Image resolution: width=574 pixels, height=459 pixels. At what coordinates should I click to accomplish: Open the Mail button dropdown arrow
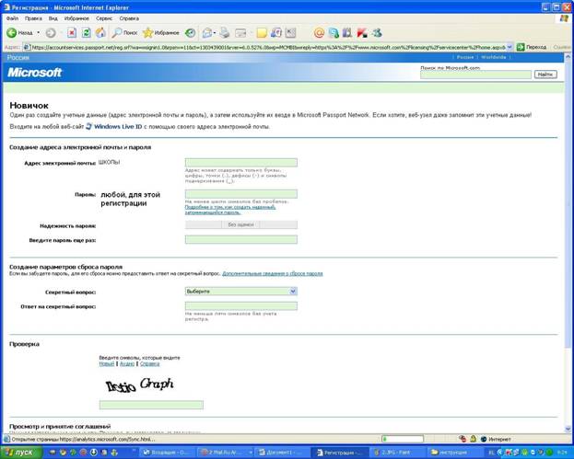pos(215,33)
